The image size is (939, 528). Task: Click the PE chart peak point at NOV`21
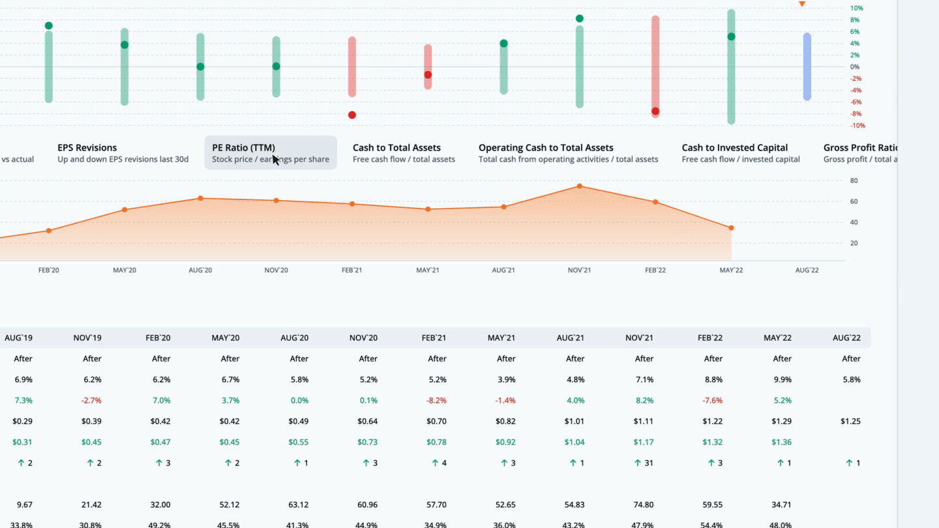580,186
